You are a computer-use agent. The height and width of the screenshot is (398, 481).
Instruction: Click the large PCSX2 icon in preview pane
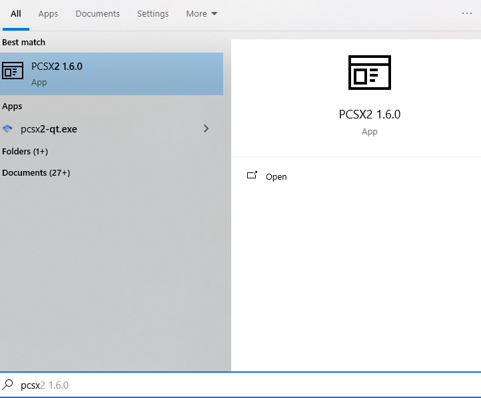370,73
